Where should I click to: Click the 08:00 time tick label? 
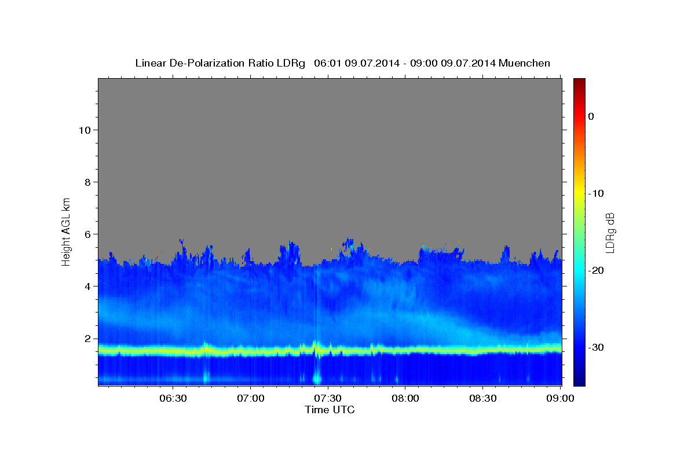[405, 399]
